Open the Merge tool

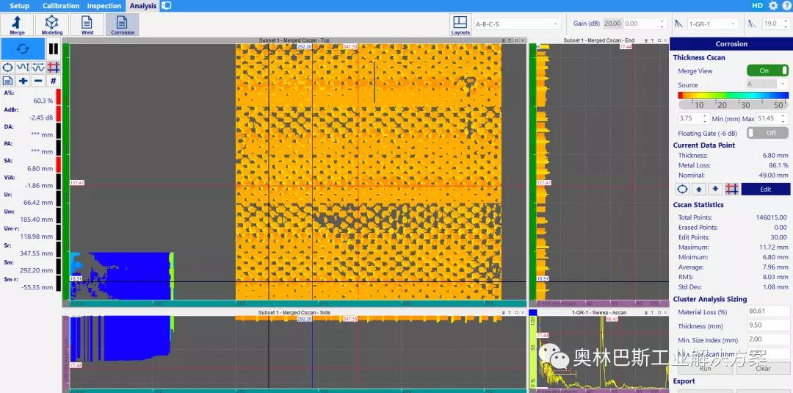[17, 25]
